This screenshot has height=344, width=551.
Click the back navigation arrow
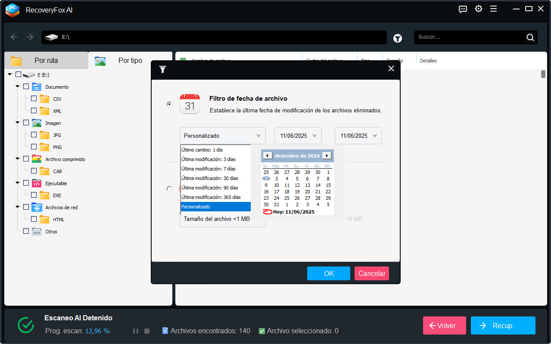pyautogui.click(x=14, y=37)
